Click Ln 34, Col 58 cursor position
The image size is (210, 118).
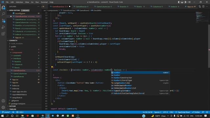pos(147,112)
